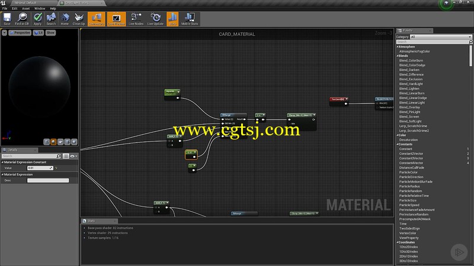Collapse the Blends palette category
The width and height of the screenshot is (474, 266).
398,56
